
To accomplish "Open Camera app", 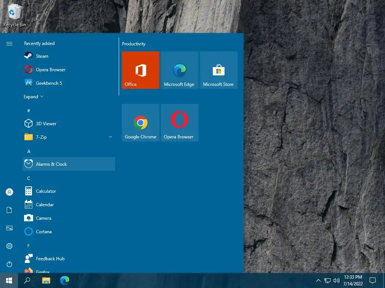I will coord(69,218).
